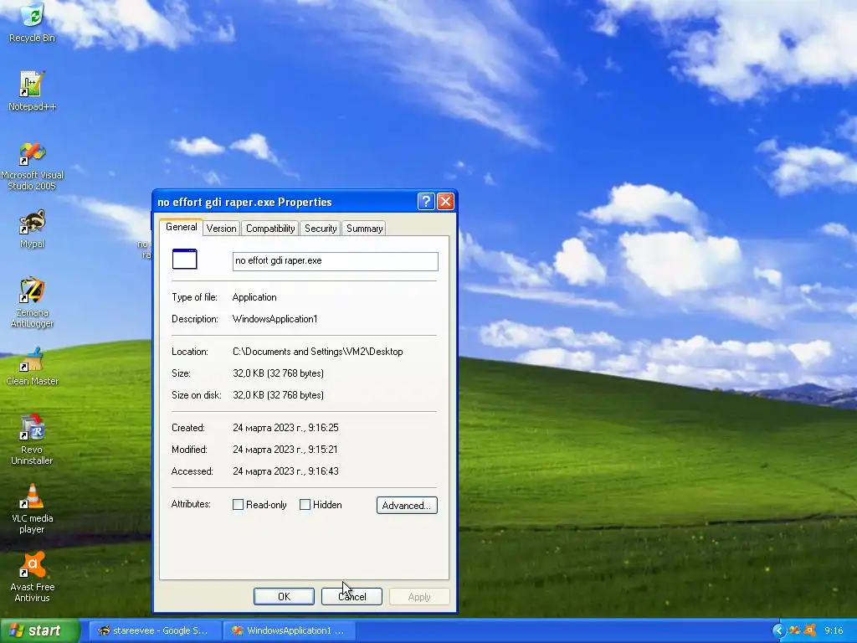Click the Accessed date value 9:16:43
Viewport: 857px width, 643px height.
tap(286, 471)
